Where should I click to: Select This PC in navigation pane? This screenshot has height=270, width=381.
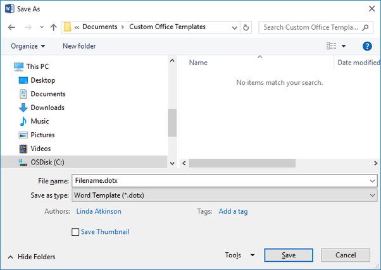(x=37, y=66)
